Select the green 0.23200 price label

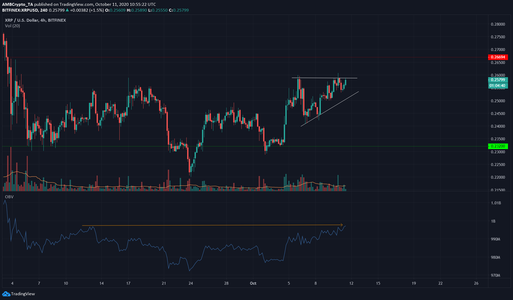point(498,146)
